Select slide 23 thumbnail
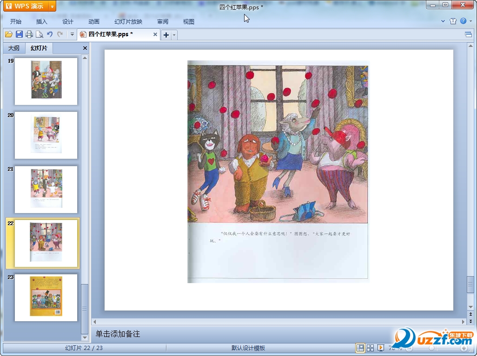This screenshot has width=477, height=356. (x=46, y=298)
